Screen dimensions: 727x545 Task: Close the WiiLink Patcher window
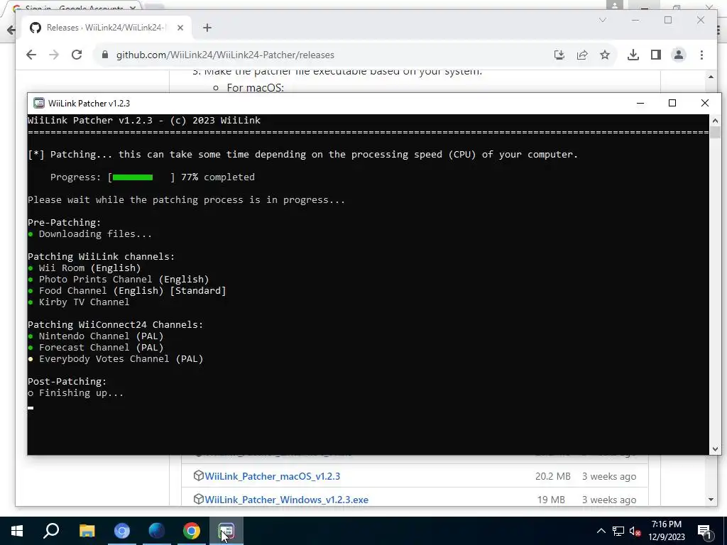click(704, 103)
